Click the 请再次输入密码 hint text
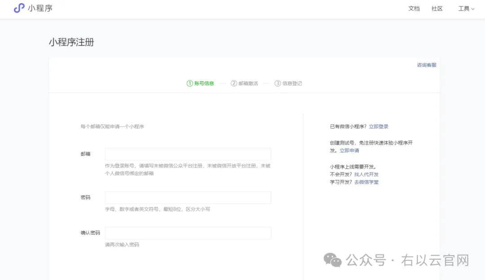 tap(122, 245)
